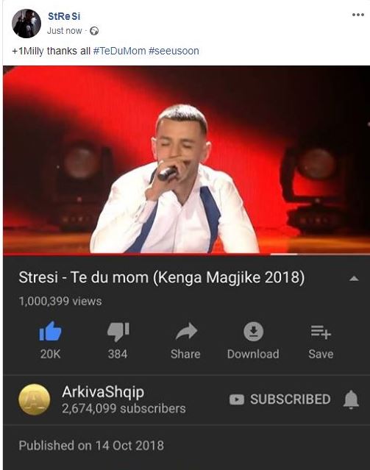Click the Save to playlist icon
Screen dimensions: 370x470
pos(321,332)
